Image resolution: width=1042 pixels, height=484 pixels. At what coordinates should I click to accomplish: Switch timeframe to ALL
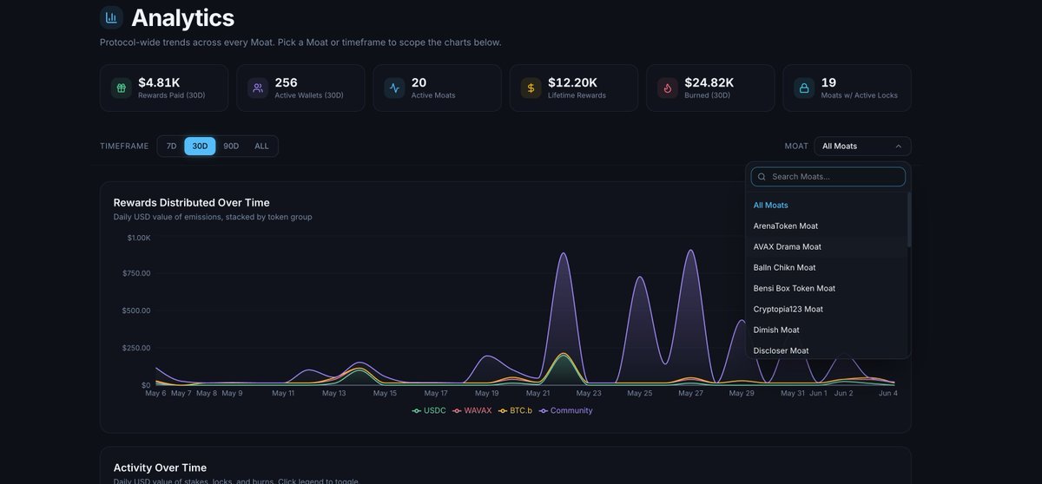pyautogui.click(x=261, y=146)
